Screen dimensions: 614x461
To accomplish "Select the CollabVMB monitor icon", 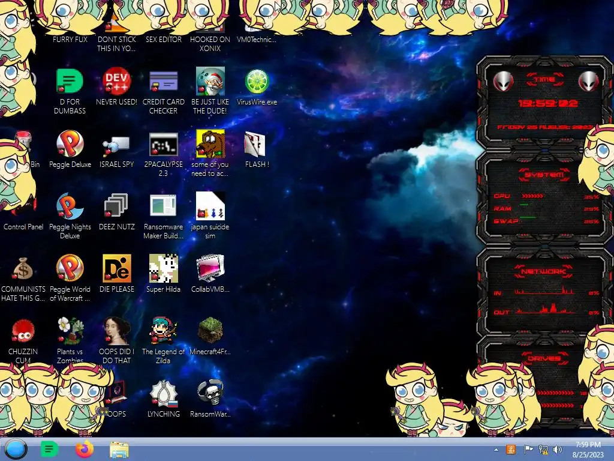I will [210, 268].
